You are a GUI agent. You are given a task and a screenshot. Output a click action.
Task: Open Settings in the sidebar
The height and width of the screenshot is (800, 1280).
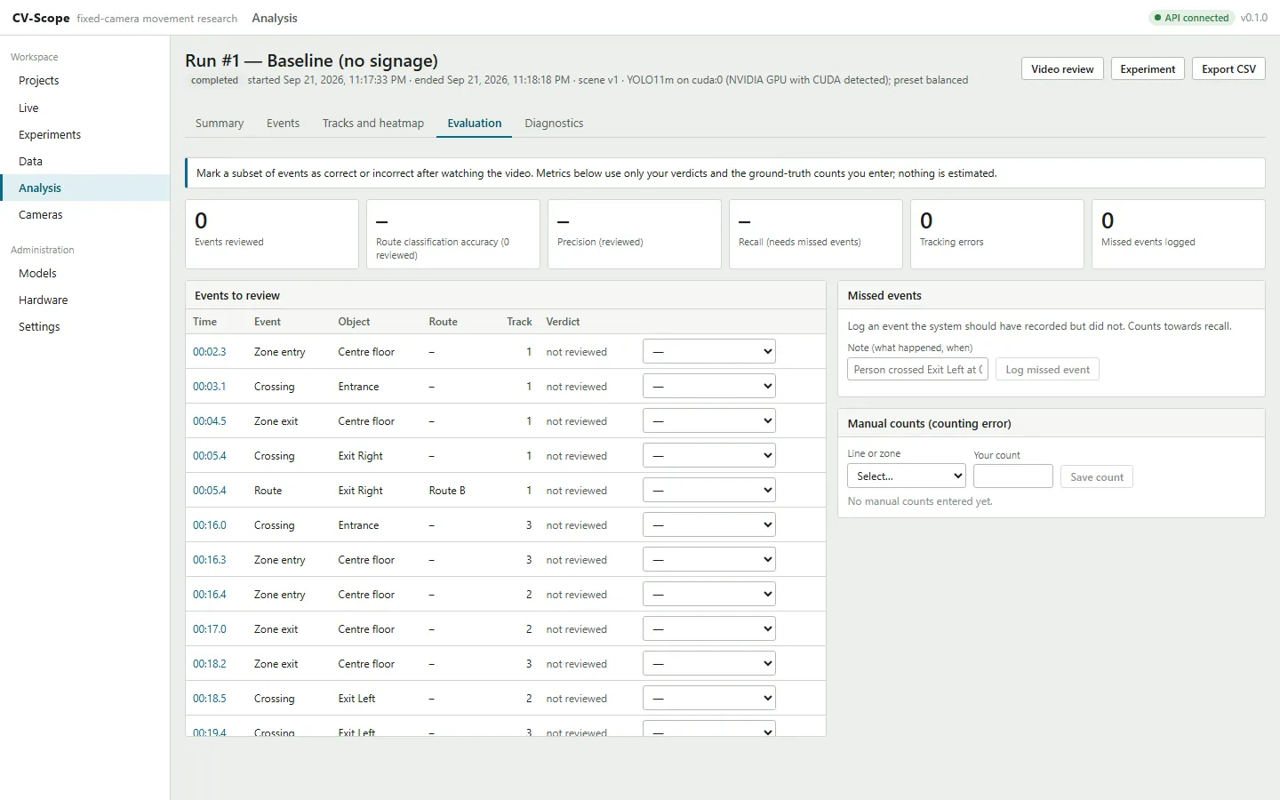click(x=84, y=326)
